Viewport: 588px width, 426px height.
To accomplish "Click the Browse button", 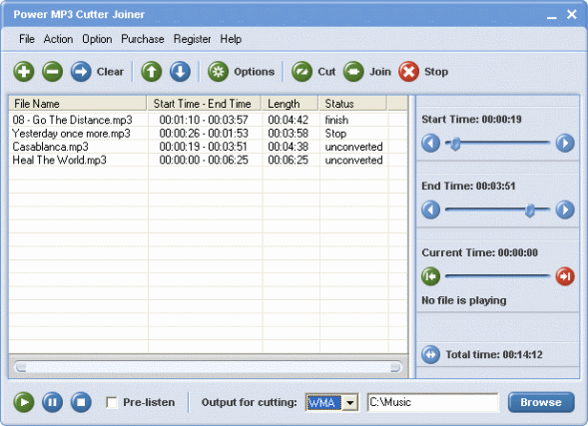I will tap(541, 402).
